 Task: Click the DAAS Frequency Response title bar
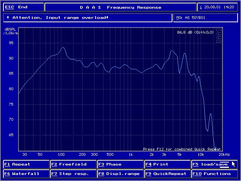click(120, 7)
